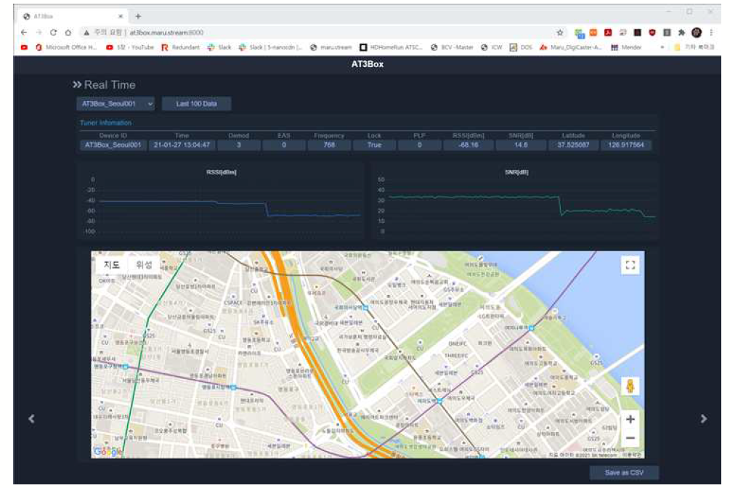Click the Real Time double-chevron icon
The height and width of the screenshot is (488, 730).
pyautogui.click(x=77, y=84)
